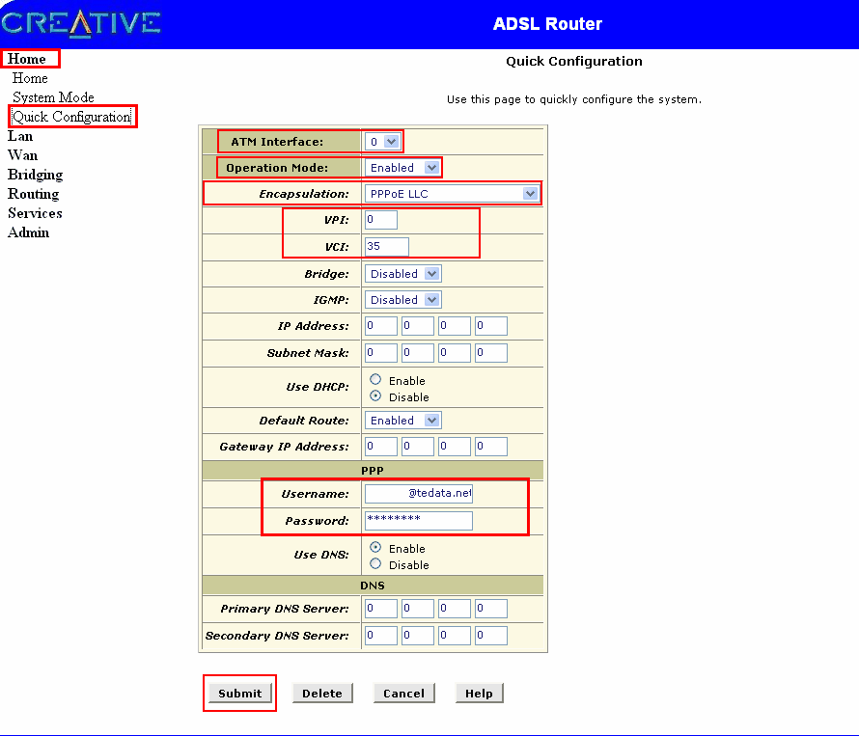The height and width of the screenshot is (736, 859).
Task: Click the VCI input field
Action: (x=386, y=247)
